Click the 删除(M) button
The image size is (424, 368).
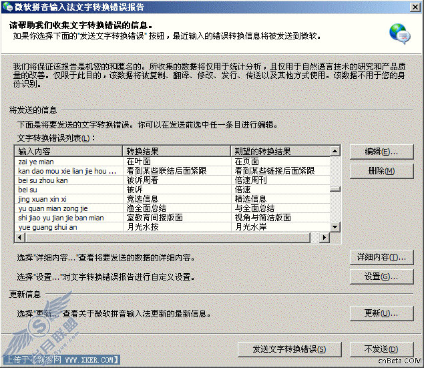tap(381, 171)
